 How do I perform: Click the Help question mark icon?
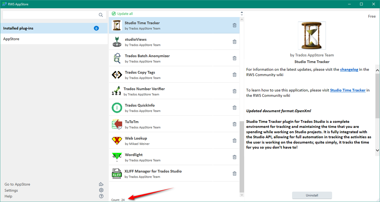pyautogui.click(x=101, y=196)
